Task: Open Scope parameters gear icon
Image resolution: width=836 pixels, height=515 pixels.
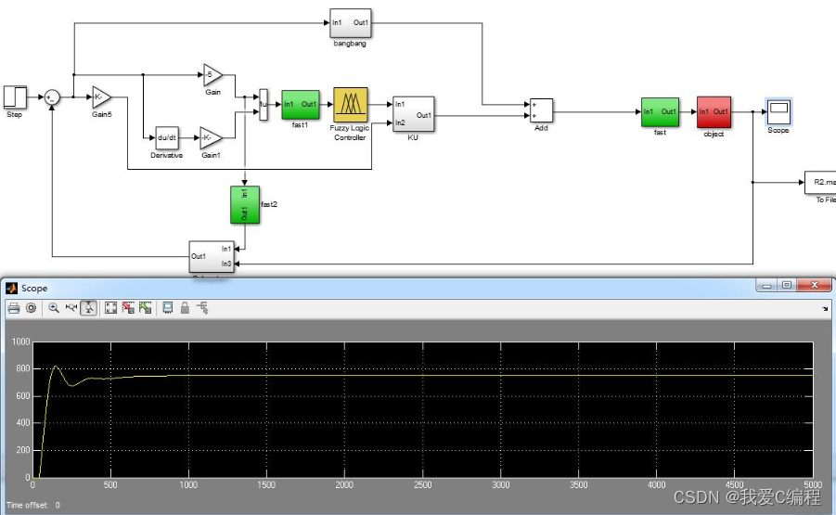Action: (x=31, y=308)
